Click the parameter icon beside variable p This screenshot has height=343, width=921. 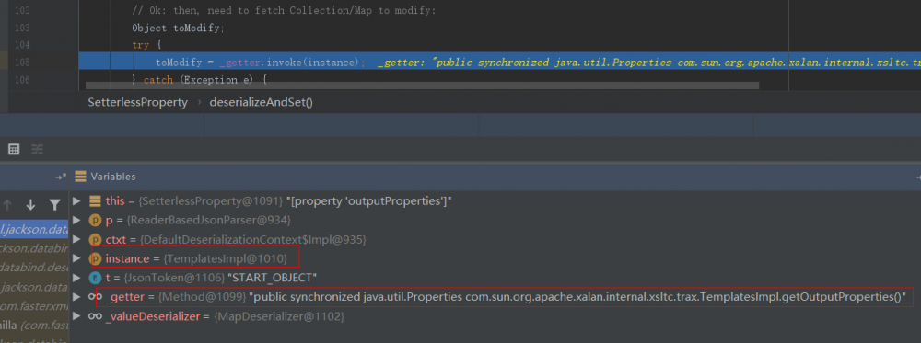[x=95, y=221]
